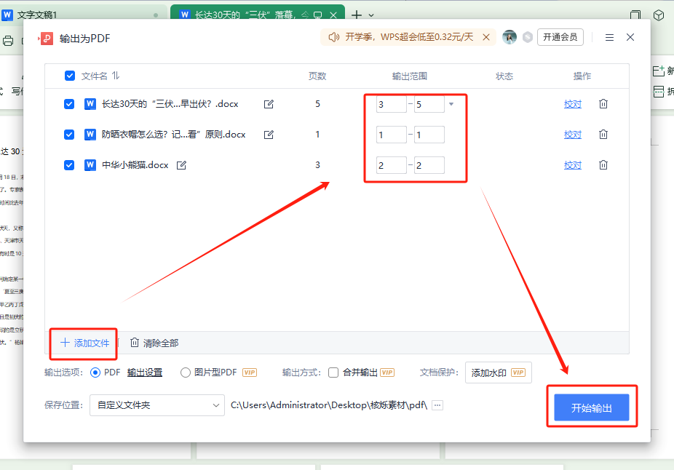
Task: Click the sort icon beside 文件名 header
Action: coord(115,76)
